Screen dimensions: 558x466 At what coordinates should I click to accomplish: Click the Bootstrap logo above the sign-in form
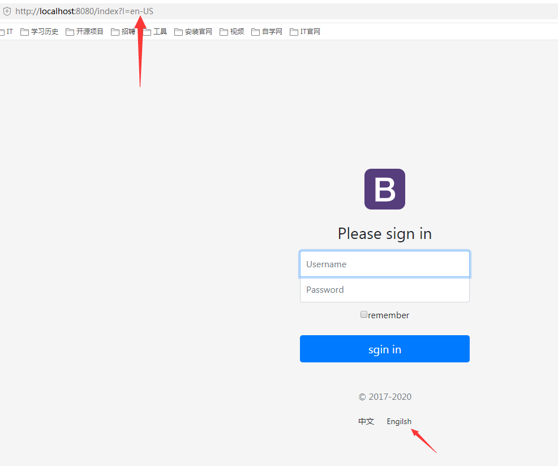click(x=385, y=189)
